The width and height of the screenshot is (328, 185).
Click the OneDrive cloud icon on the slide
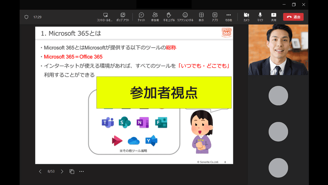(134, 141)
